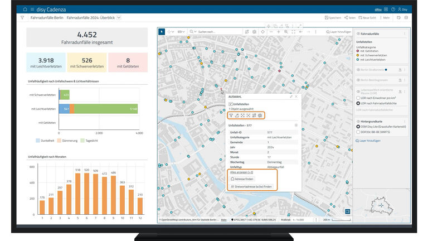Click Fahrradunfälle 2024: Überblick breadcrumb
Viewport: 428px width, 241px height.
click(x=91, y=17)
